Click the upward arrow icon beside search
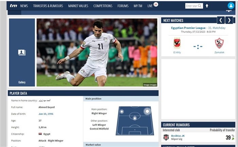 coord(207,6)
